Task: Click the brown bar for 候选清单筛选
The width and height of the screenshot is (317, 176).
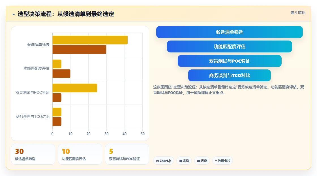Action: 79,50
